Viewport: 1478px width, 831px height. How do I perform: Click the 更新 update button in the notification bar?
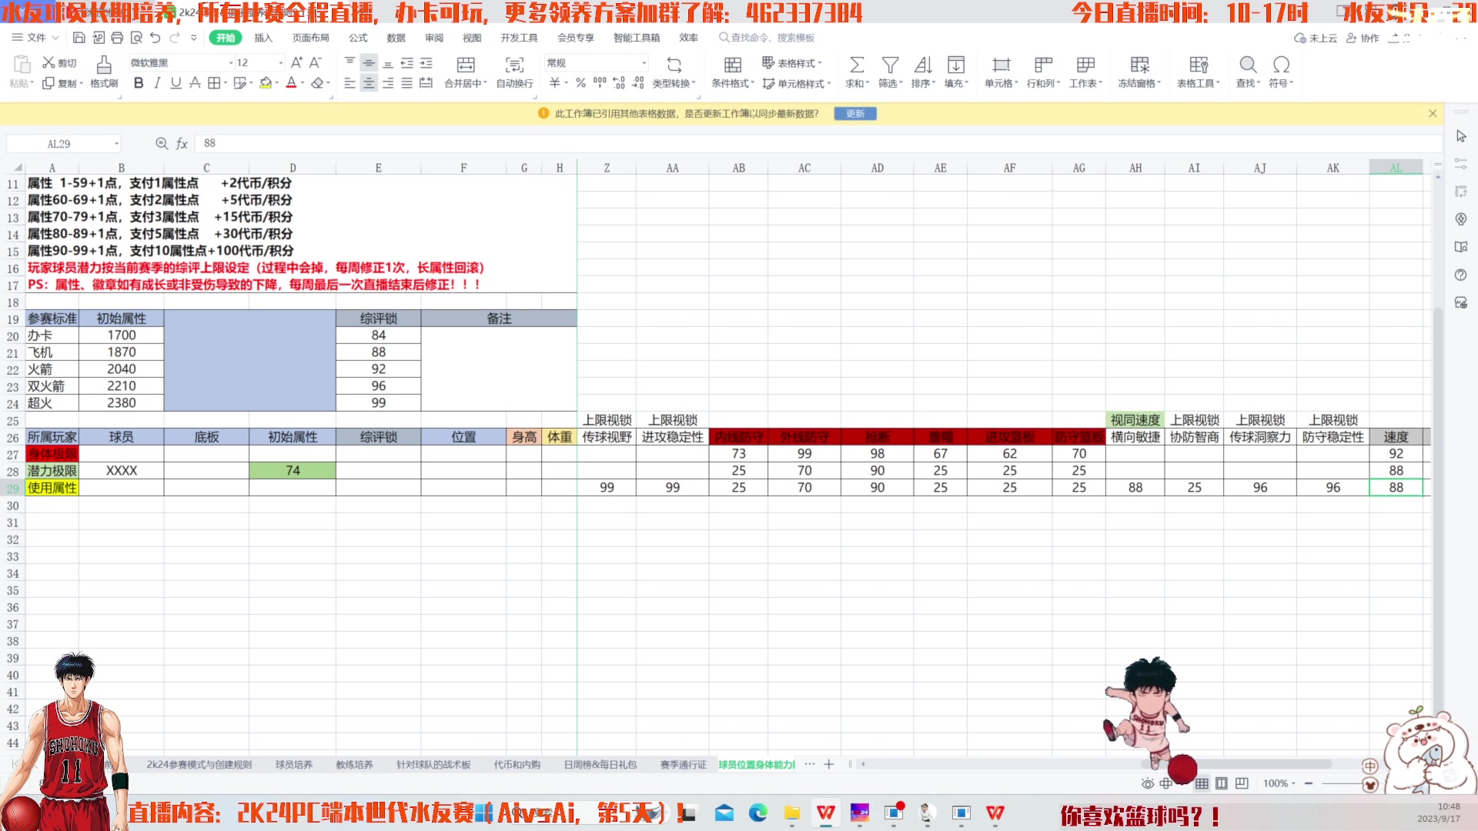point(855,113)
